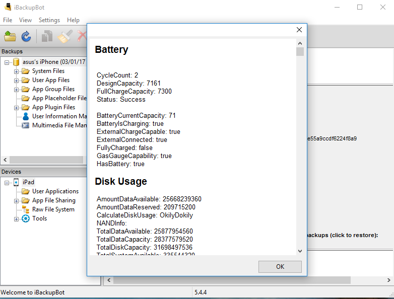Click the person icon for User Information Manager

26,116
